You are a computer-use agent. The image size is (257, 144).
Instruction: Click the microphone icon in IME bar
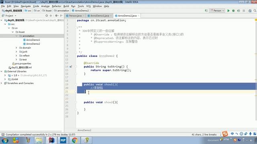coord(250,134)
